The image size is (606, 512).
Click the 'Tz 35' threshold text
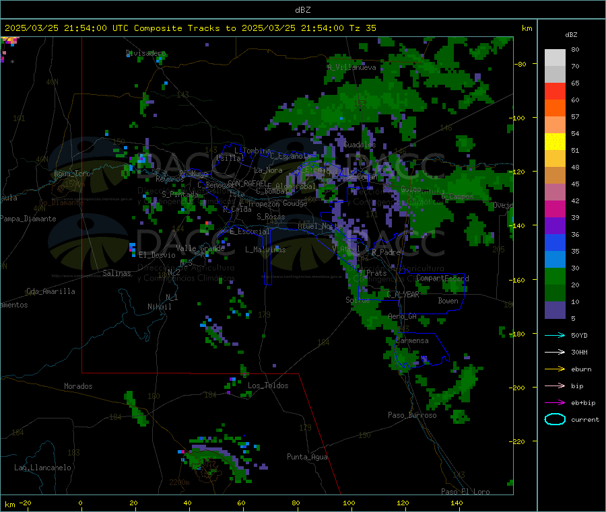362,28
